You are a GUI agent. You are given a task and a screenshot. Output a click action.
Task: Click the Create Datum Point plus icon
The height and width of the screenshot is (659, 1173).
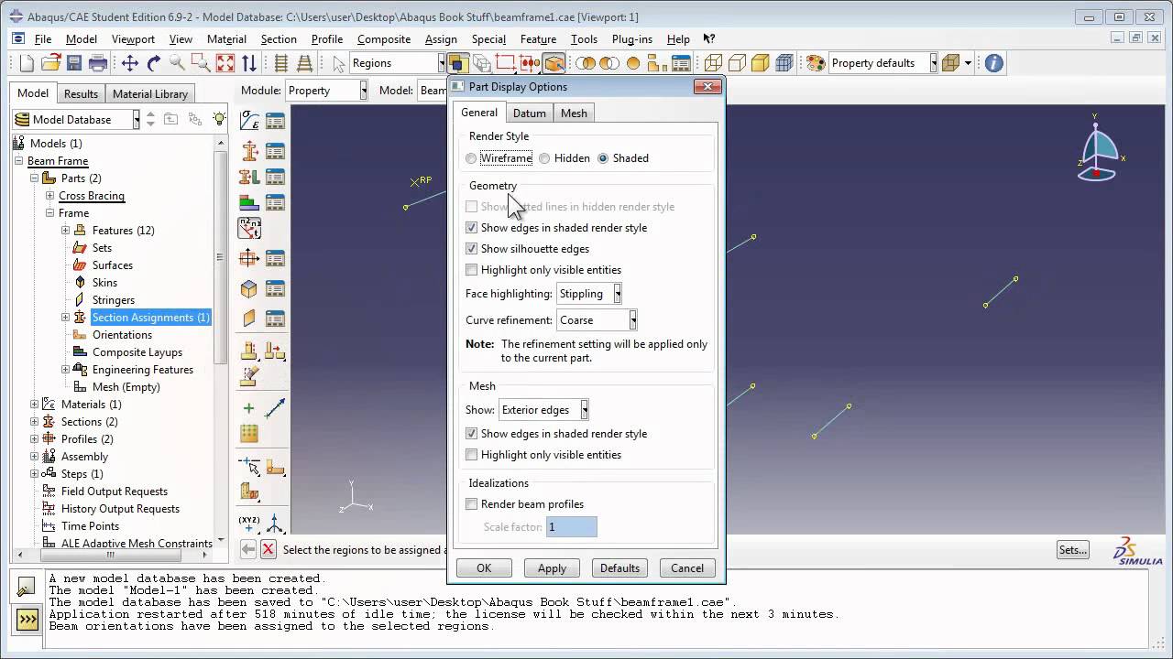(249, 408)
